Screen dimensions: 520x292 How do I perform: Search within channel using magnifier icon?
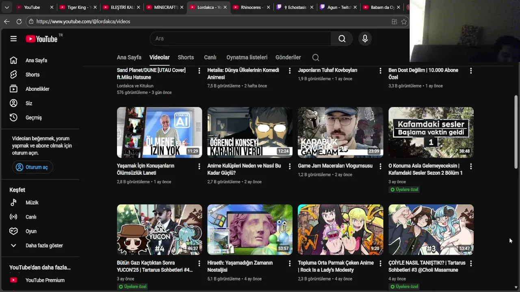coord(316,58)
